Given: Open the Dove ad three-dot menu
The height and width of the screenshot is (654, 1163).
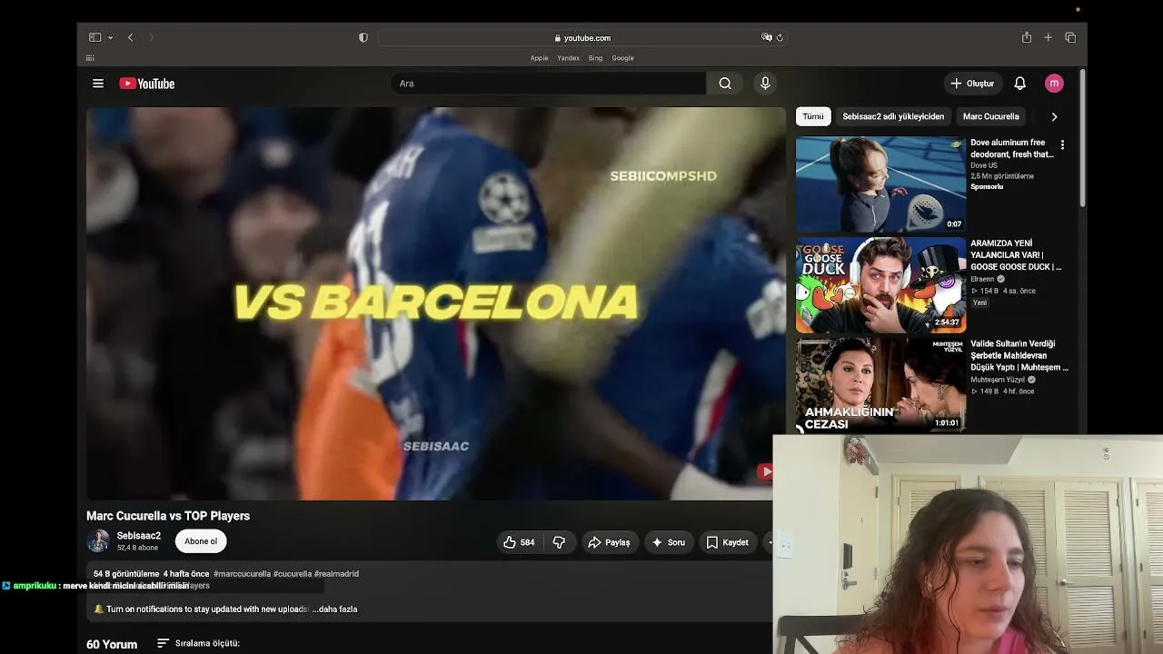Looking at the screenshot, I should pos(1062,144).
